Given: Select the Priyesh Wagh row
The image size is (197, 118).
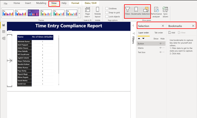Looking at the screenshot, I should 35,74.
